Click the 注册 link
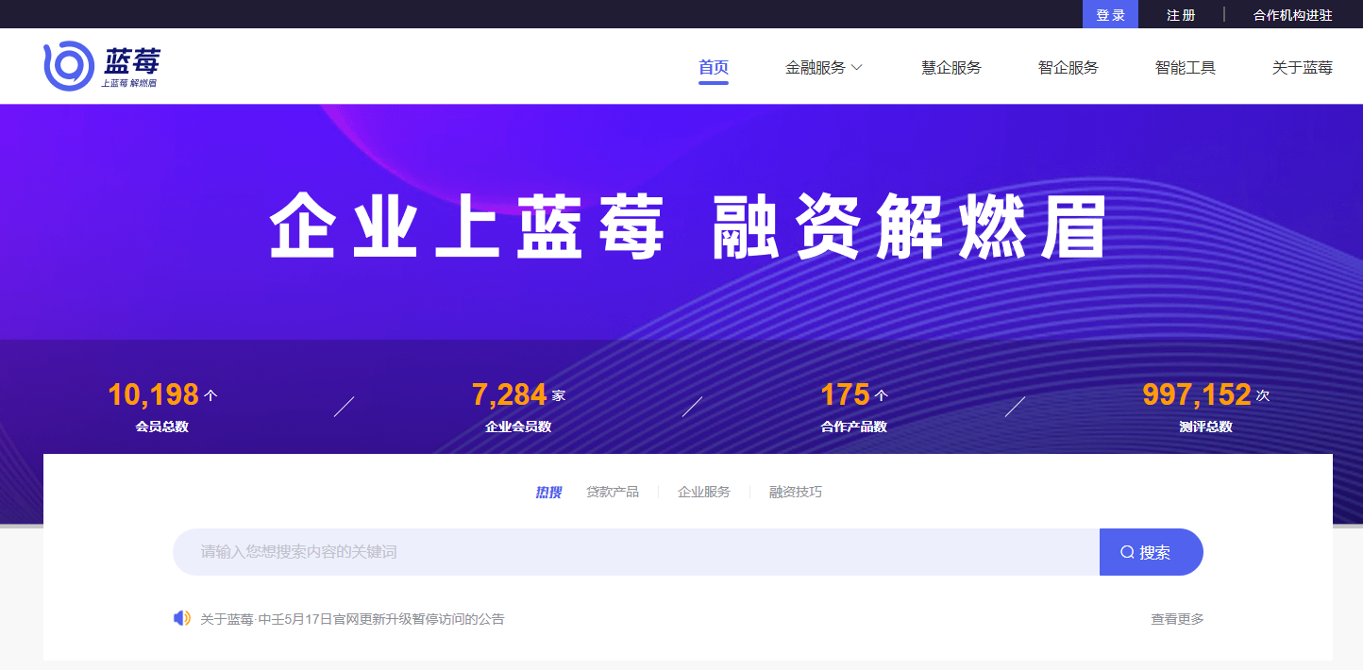 [x=1181, y=15]
